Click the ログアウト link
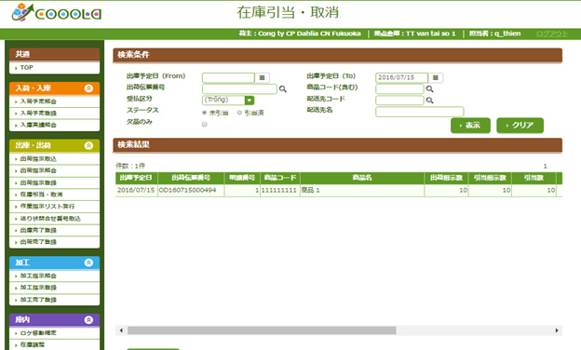Screen dimensions: 581x350 (552, 34)
